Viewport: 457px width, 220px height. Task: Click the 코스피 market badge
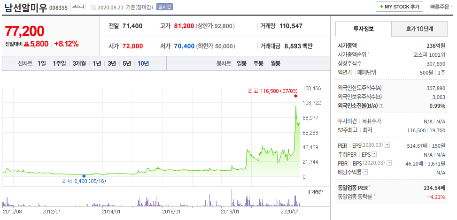tap(78, 7)
